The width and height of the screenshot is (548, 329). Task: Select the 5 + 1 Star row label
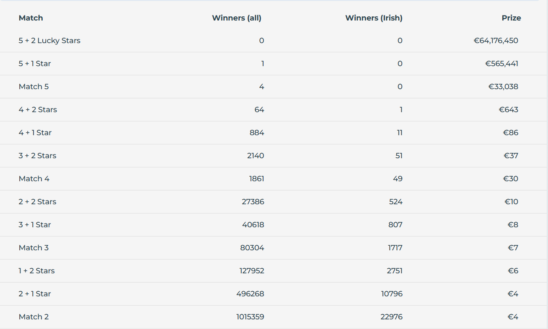[x=35, y=64]
